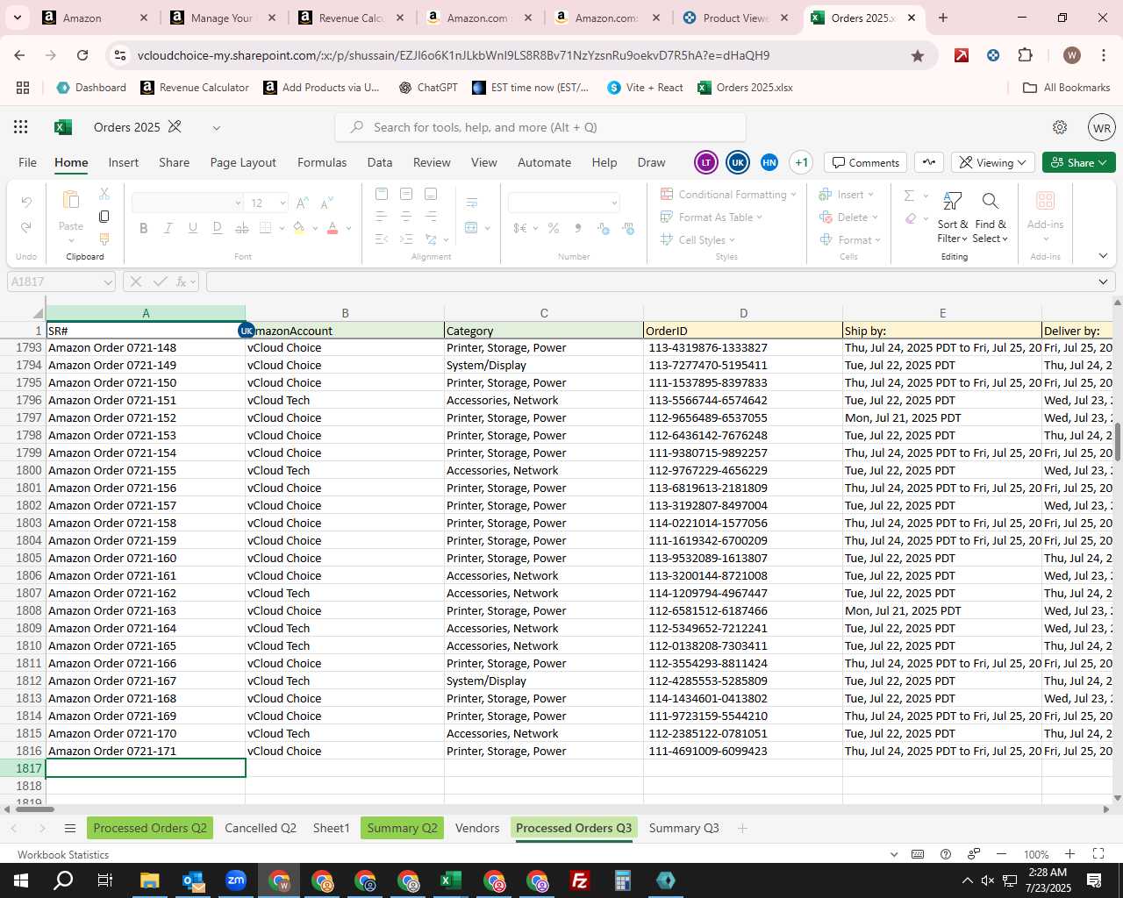The image size is (1123, 898).
Task: Expand Cell Styles menu
Action: (698, 239)
